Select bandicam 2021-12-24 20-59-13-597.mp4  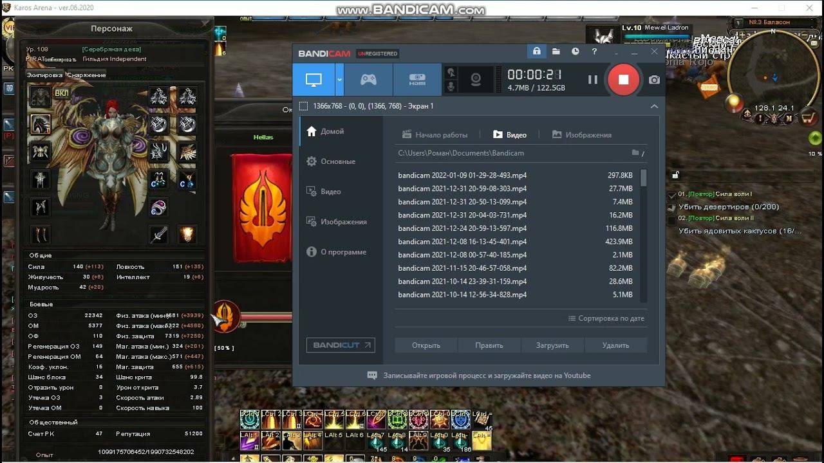[516, 228]
